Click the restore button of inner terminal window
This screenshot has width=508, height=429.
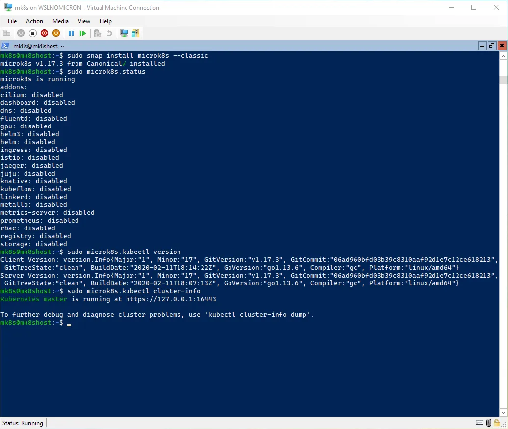(492, 46)
